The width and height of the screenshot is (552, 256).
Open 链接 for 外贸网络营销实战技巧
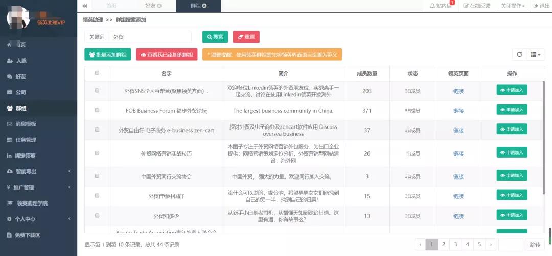[x=458, y=153]
